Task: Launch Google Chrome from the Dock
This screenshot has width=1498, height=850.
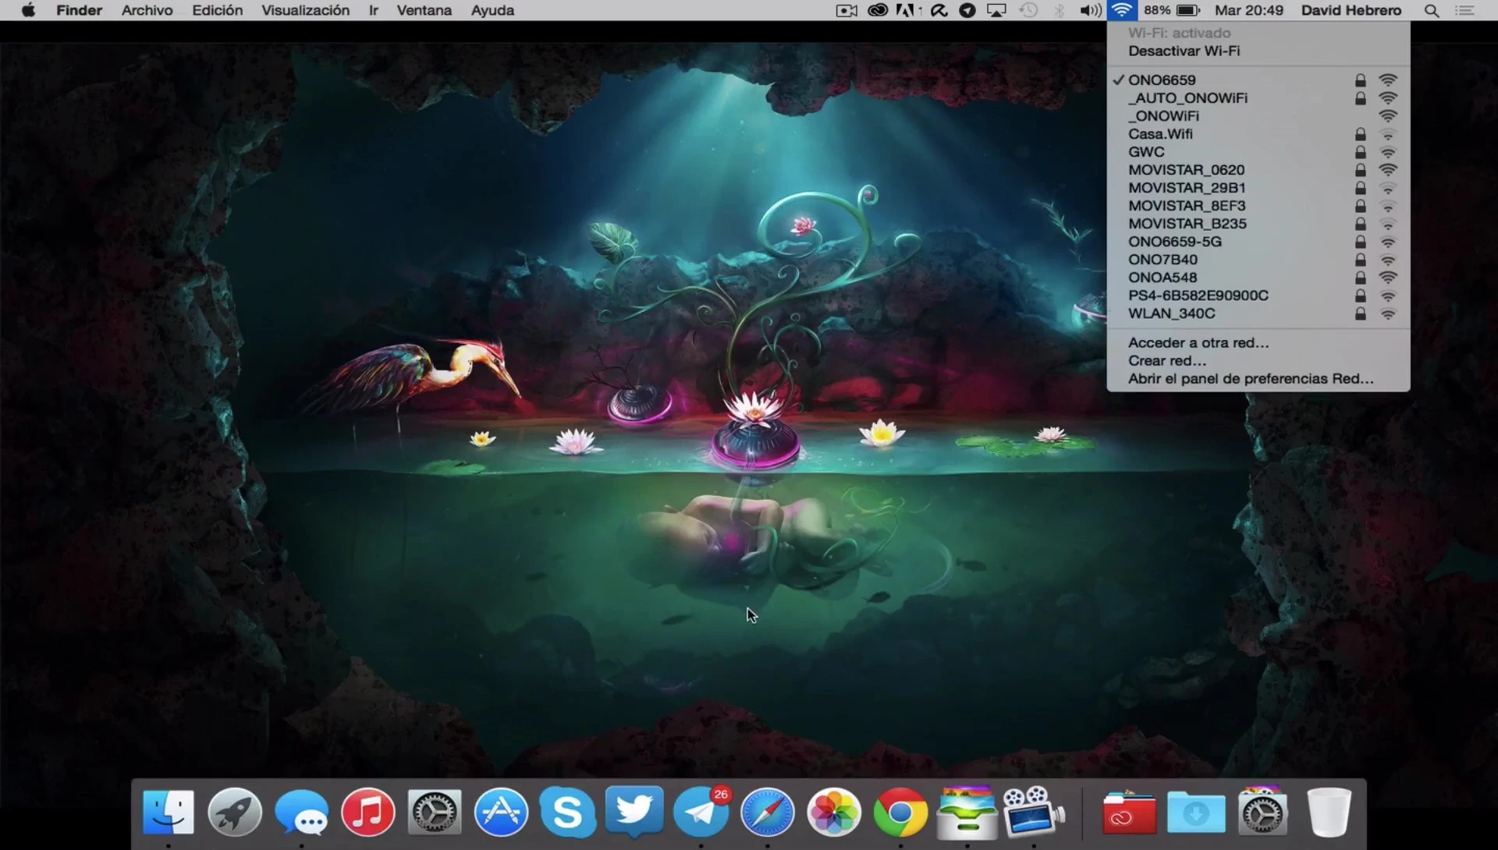Action: [x=900, y=812]
